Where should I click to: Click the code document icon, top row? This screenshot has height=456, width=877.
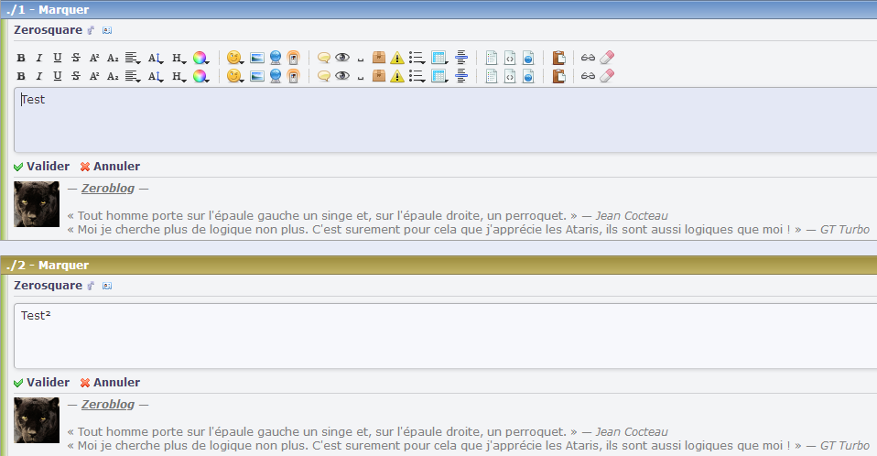point(510,58)
